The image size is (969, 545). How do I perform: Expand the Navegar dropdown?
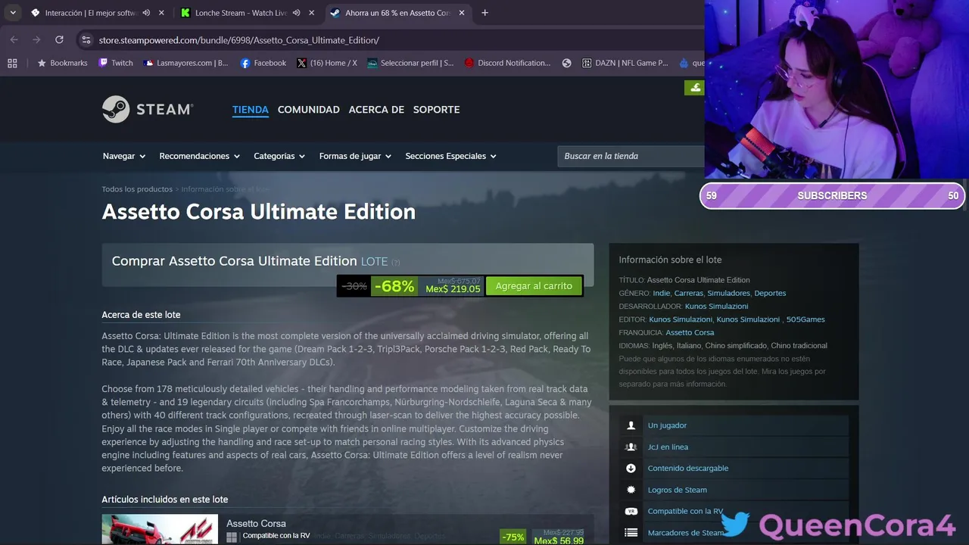(123, 156)
